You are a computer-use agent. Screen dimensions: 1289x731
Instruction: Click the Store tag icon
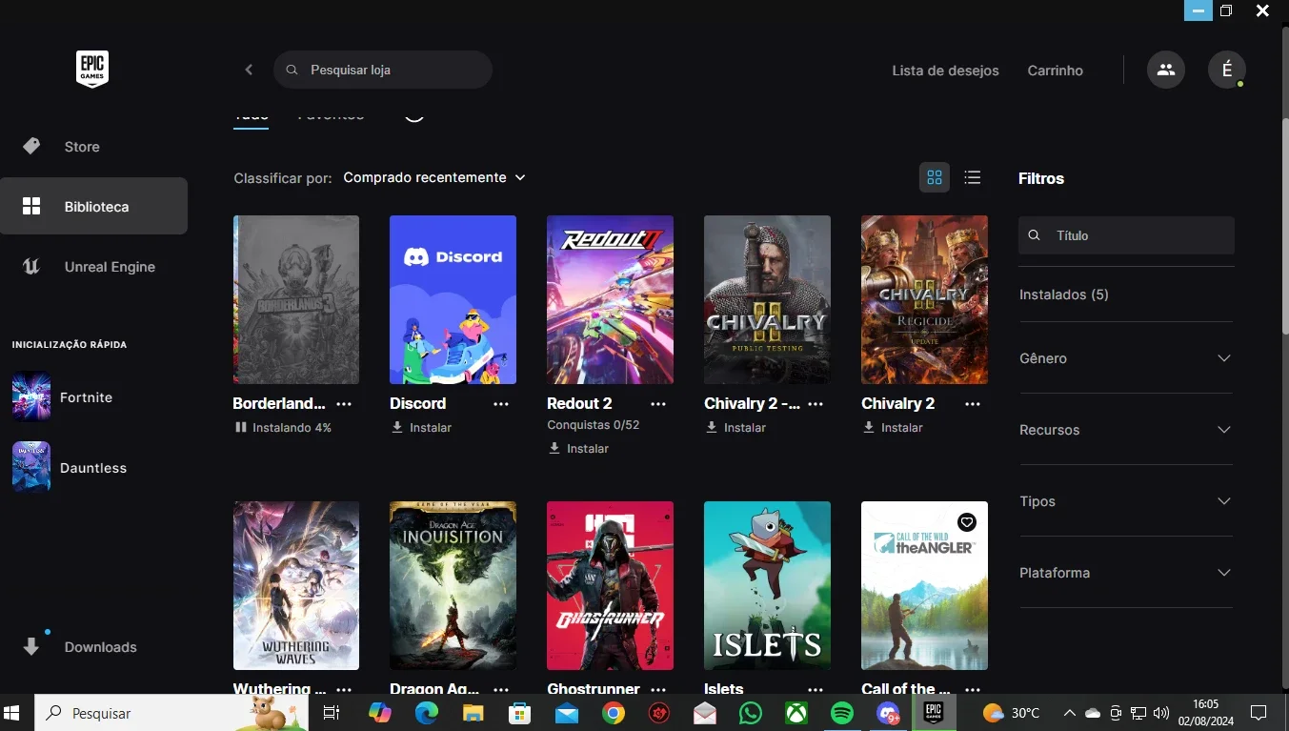[31, 147]
